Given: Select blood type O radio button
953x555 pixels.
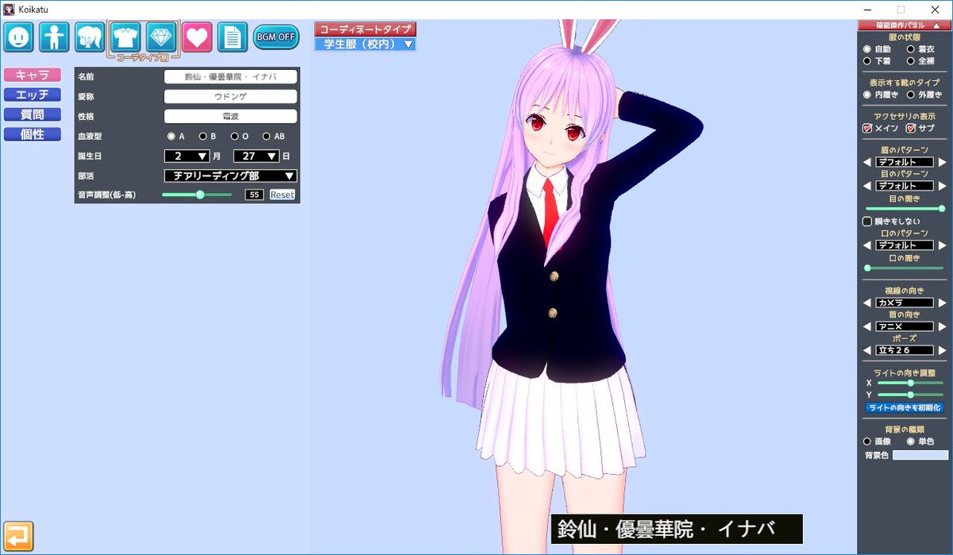Looking at the screenshot, I should [234, 136].
